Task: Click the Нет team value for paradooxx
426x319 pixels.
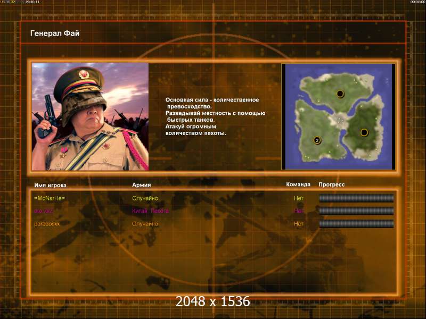Action: tap(299, 224)
